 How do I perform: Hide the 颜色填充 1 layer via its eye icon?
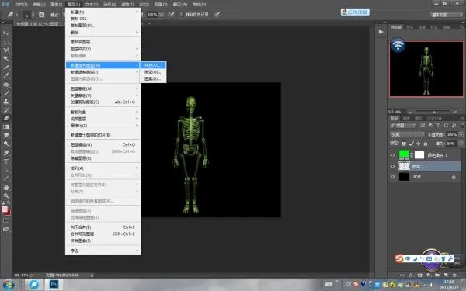393,155
